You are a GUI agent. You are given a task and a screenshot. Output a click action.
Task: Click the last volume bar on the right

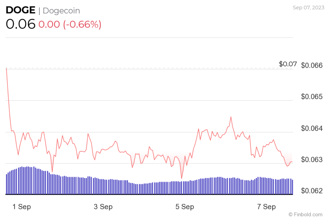click(292, 187)
